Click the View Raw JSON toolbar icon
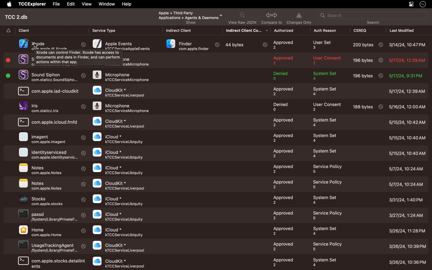 click(242, 15)
